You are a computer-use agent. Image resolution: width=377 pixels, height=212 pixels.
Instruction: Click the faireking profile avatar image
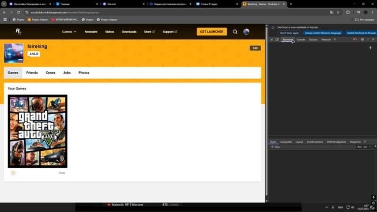(x=14, y=53)
